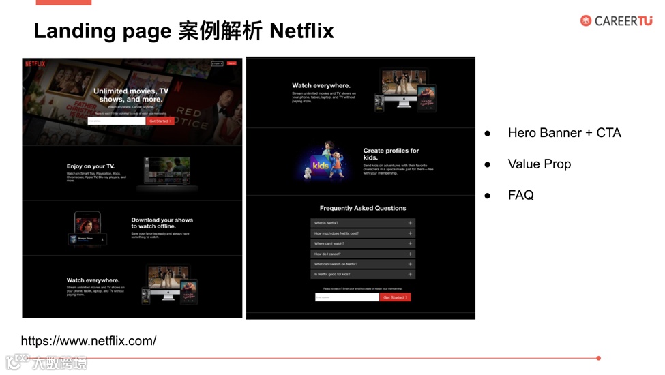The height and width of the screenshot is (375, 665).
Task: Expand 'What can I watch on Netflix?'
Action: point(363,264)
